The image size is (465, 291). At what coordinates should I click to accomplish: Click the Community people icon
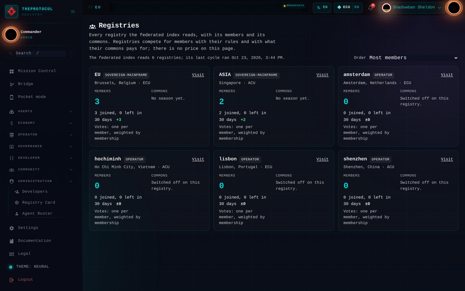point(12,170)
